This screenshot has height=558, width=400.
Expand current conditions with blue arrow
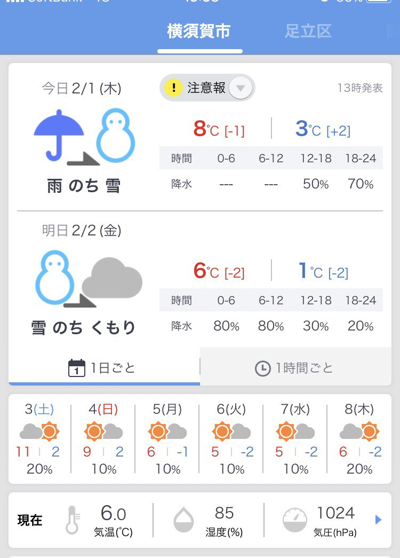(378, 520)
